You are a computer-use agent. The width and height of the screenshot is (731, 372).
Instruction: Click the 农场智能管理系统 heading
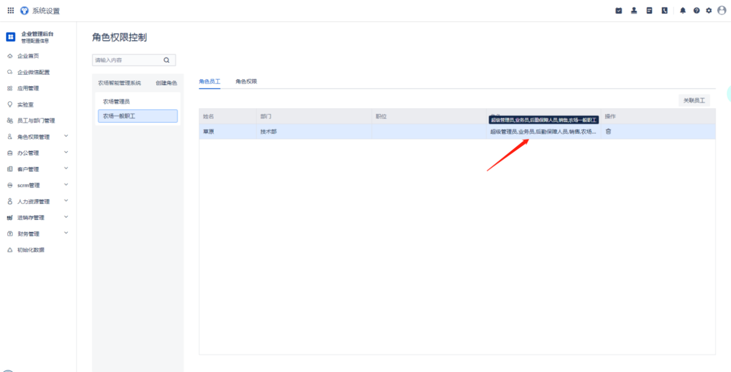(x=119, y=83)
